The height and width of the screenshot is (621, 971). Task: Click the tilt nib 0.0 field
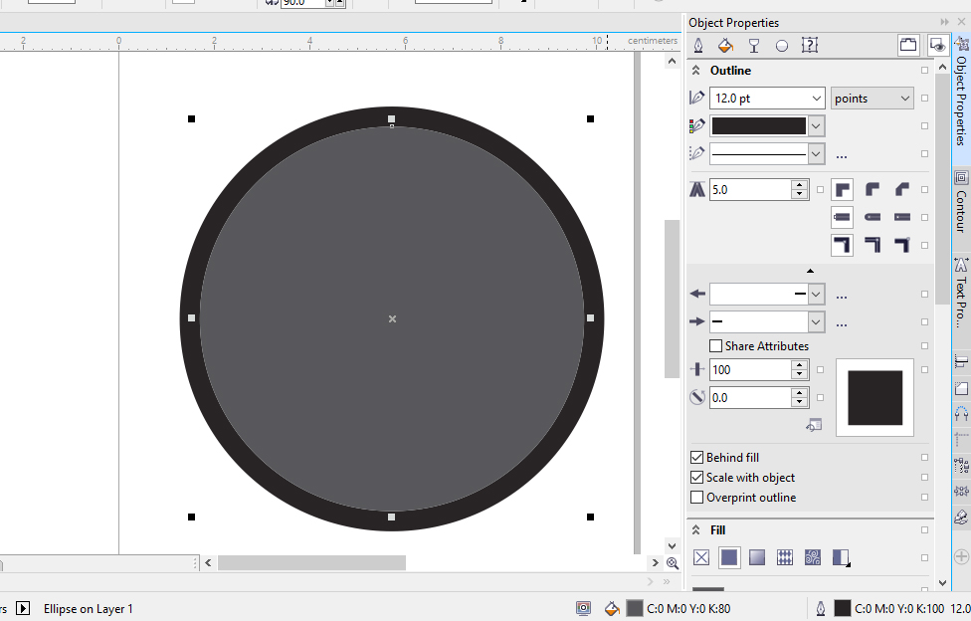click(x=750, y=398)
